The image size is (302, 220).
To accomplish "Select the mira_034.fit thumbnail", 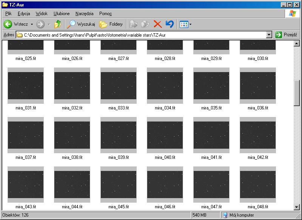I will click(165, 86).
